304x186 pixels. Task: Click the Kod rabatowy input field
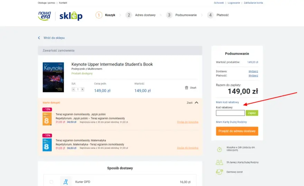tap(230, 113)
